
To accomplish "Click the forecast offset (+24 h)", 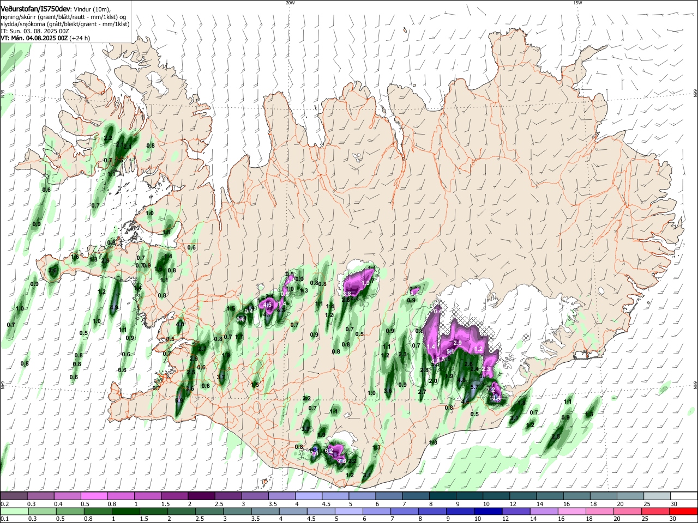I will 80,38.
